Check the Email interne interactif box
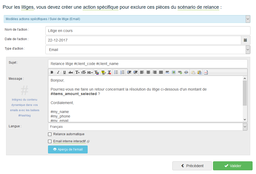 (x=50, y=141)
